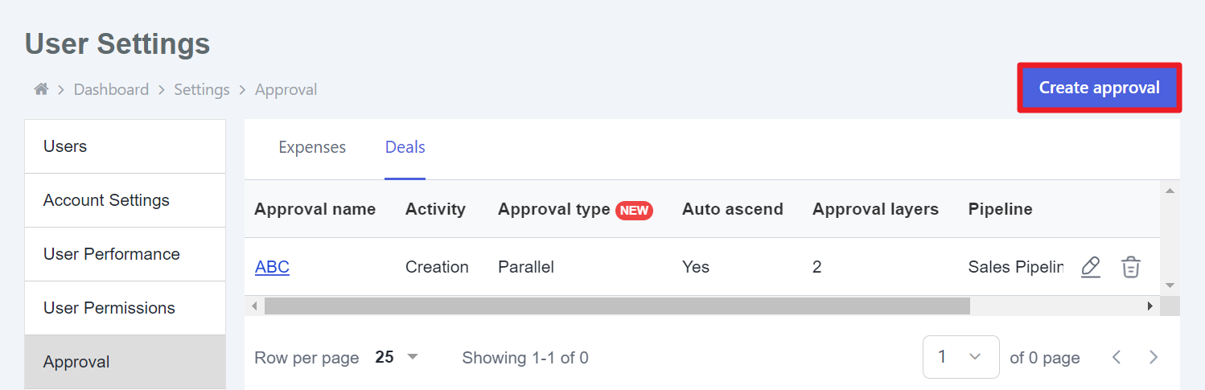Image resolution: width=1205 pixels, height=390 pixels.
Task: Click the horizontal scroll left arrow
Action: 255,306
